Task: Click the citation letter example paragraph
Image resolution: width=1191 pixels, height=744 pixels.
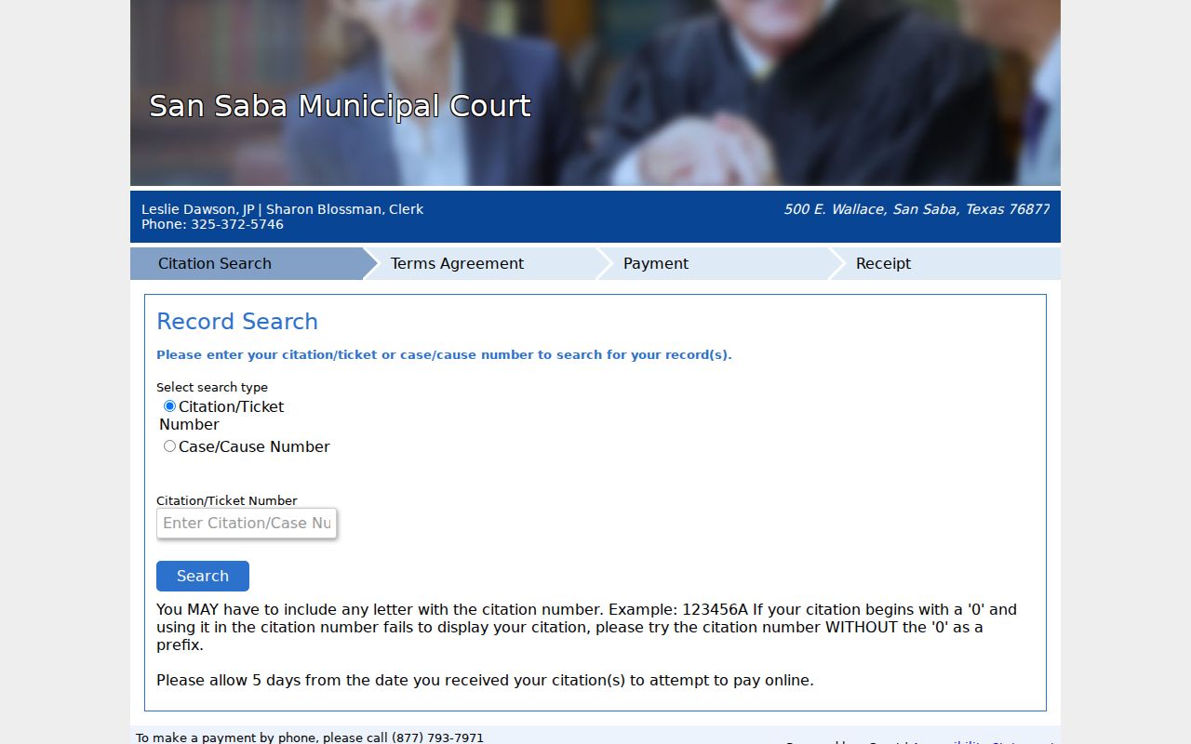Action: (x=586, y=627)
